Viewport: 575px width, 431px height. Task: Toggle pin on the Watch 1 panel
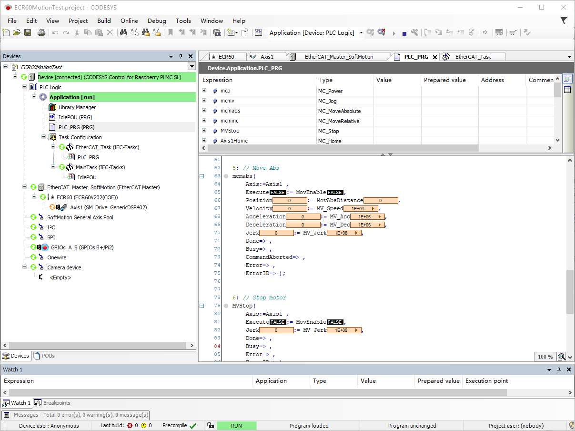pyautogui.click(x=559, y=369)
